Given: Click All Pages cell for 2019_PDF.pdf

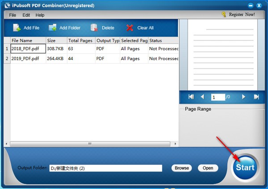Looking at the screenshot, I should pyautogui.click(x=134, y=59).
